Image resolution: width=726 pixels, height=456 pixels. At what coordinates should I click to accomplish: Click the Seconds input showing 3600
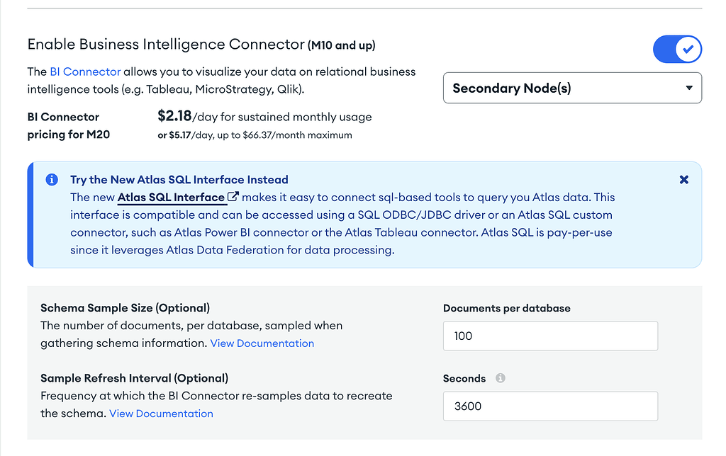click(x=550, y=406)
